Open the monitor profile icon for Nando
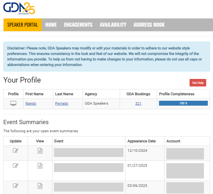The height and width of the screenshot is (194, 213). 13,103
